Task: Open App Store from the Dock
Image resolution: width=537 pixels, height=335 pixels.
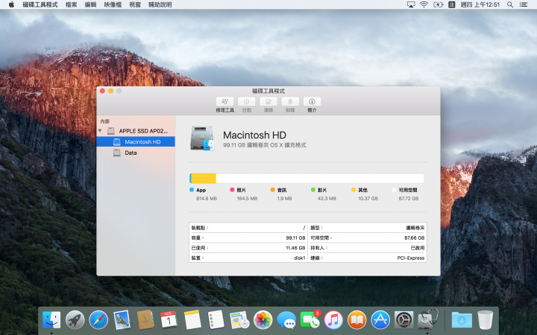Action: (x=380, y=320)
